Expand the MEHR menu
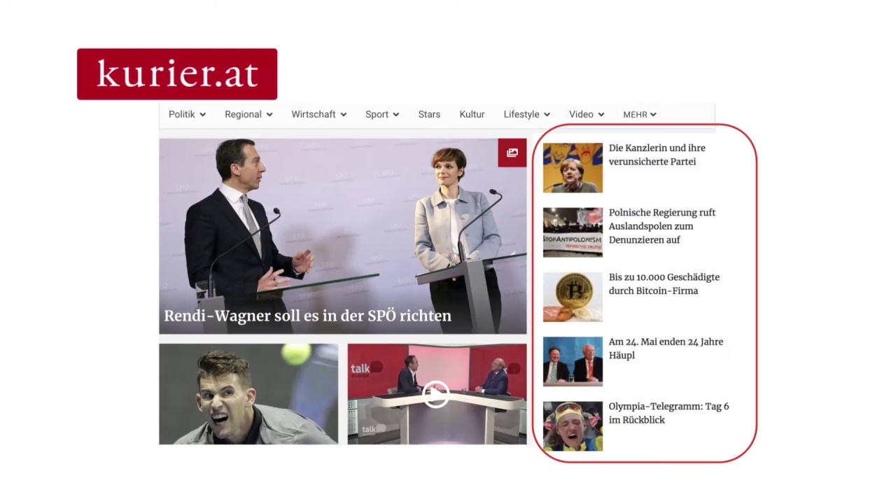 639,114
